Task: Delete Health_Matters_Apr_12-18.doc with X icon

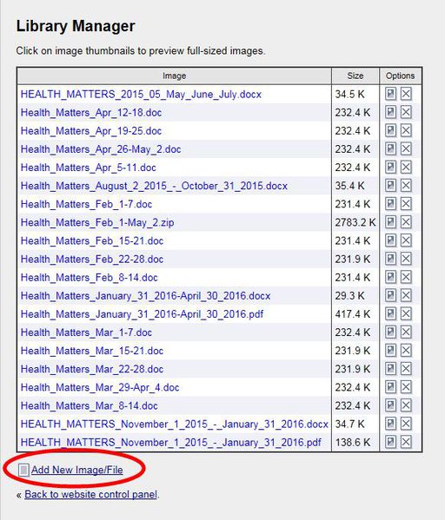Action: (x=406, y=112)
